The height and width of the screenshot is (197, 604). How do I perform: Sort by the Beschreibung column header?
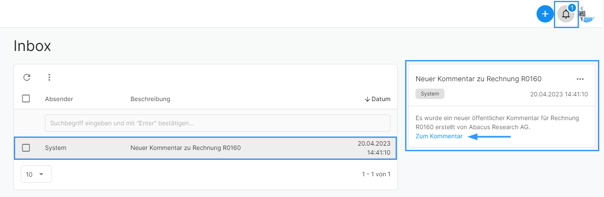[x=150, y=99]
